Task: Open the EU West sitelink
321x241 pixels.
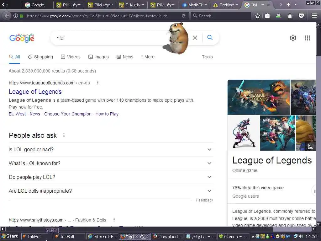Action: coord(17,114)
